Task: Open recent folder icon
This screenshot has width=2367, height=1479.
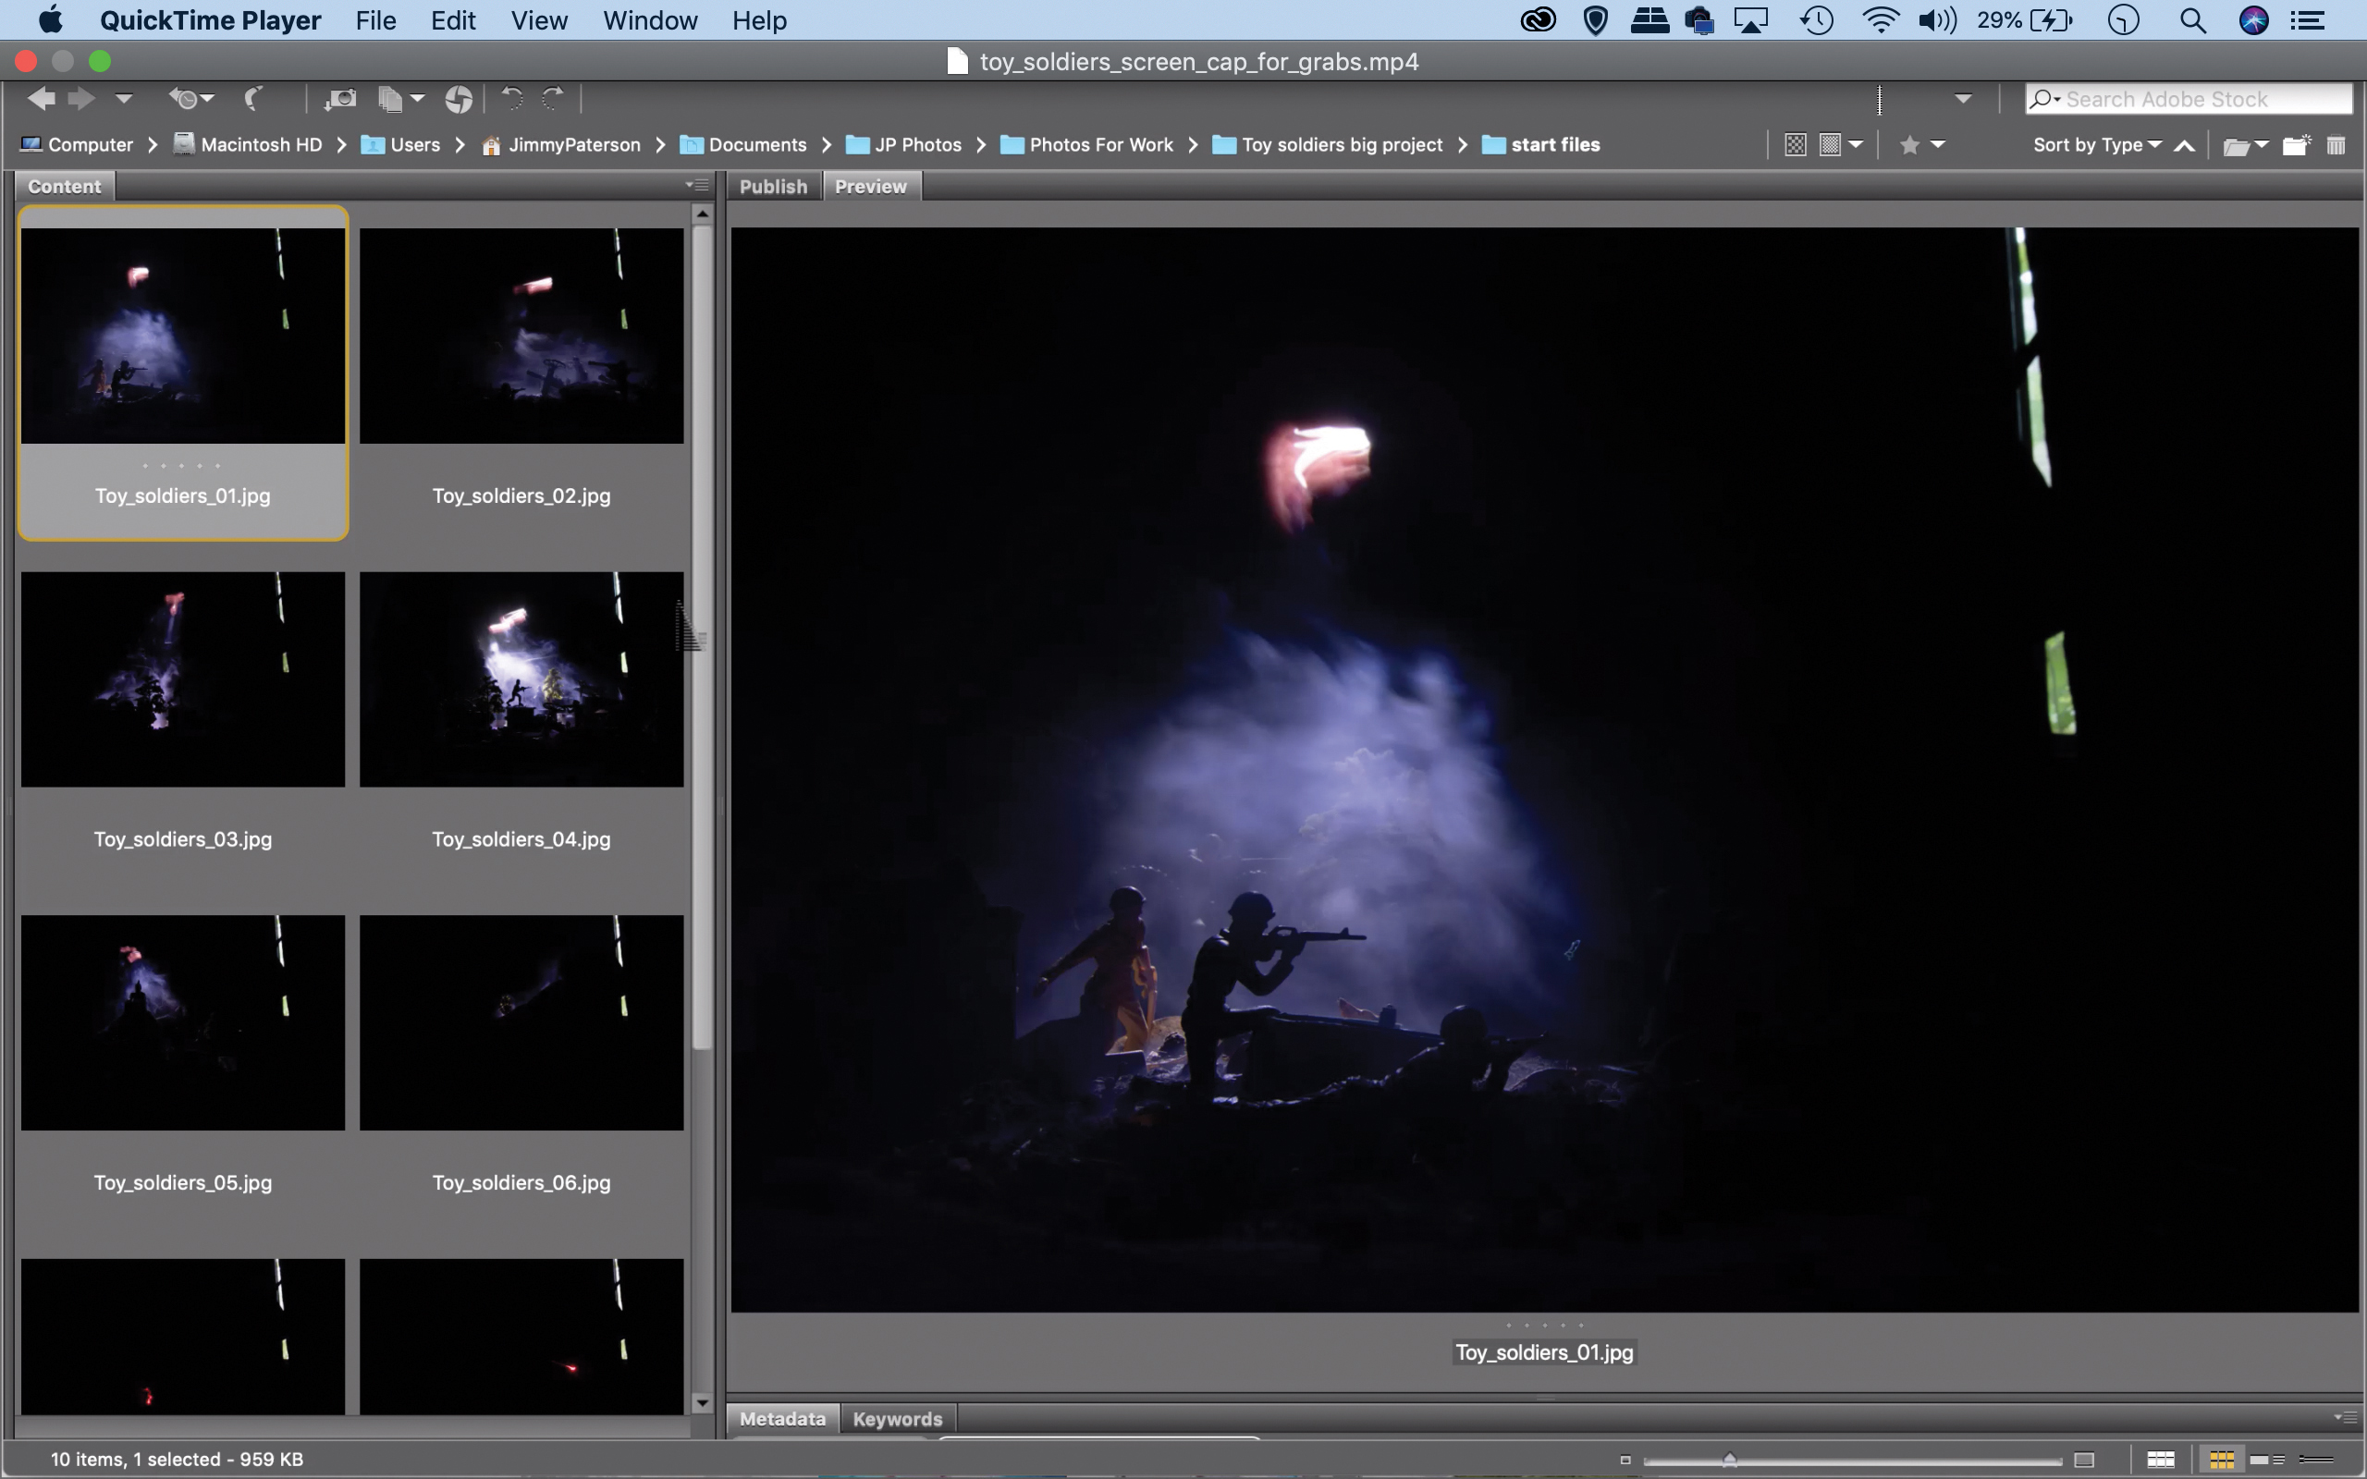Action: click(2236, 146)
